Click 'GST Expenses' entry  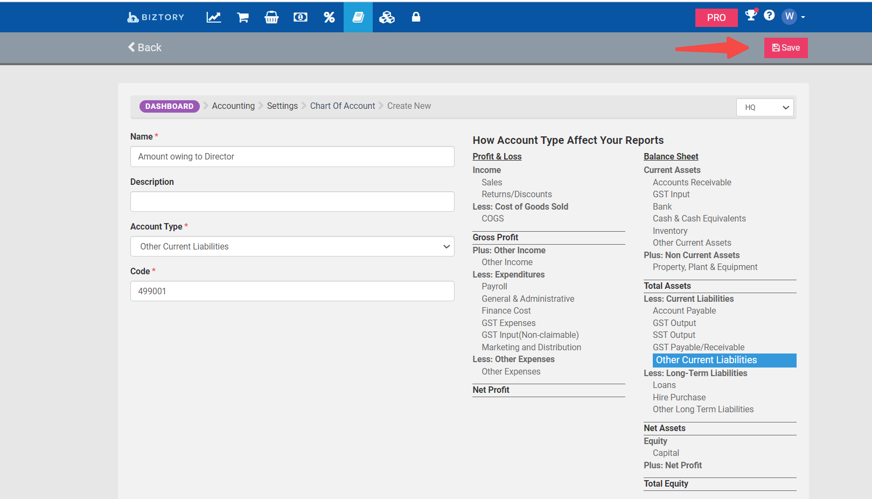click(508, 323)
